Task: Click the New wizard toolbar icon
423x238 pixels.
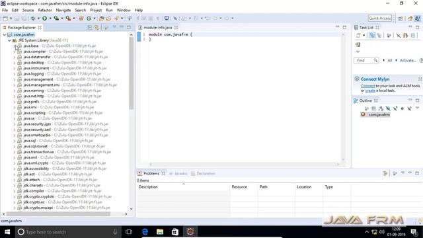Action: pyautogui.click(x=5, y=19)
